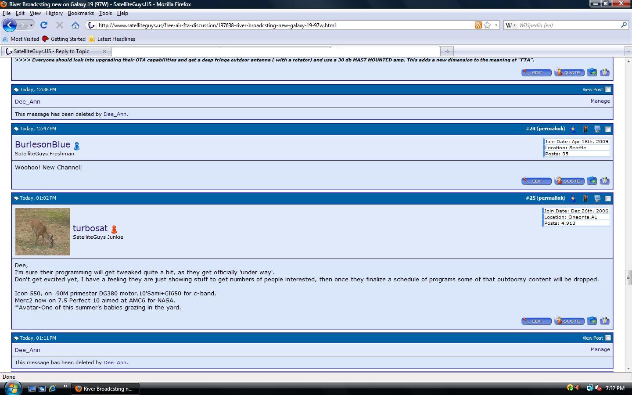632x395 pixels.
Task: Bookmark this page with the star icon
Action: pyautogui.click(x=487, y=25)
